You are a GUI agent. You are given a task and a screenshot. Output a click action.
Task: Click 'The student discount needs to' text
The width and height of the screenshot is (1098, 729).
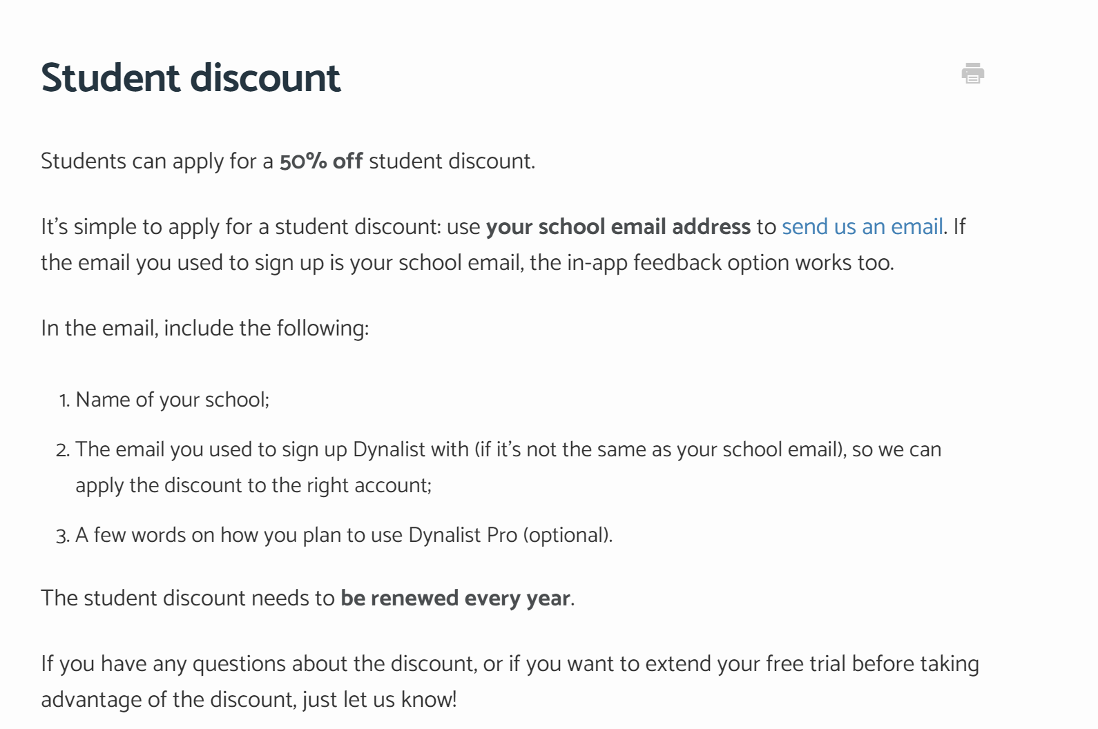tap(188, 598)
